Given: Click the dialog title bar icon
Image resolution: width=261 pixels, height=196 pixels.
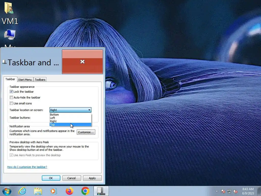Looking at the screenshot, I should click(x=5, y=62).
